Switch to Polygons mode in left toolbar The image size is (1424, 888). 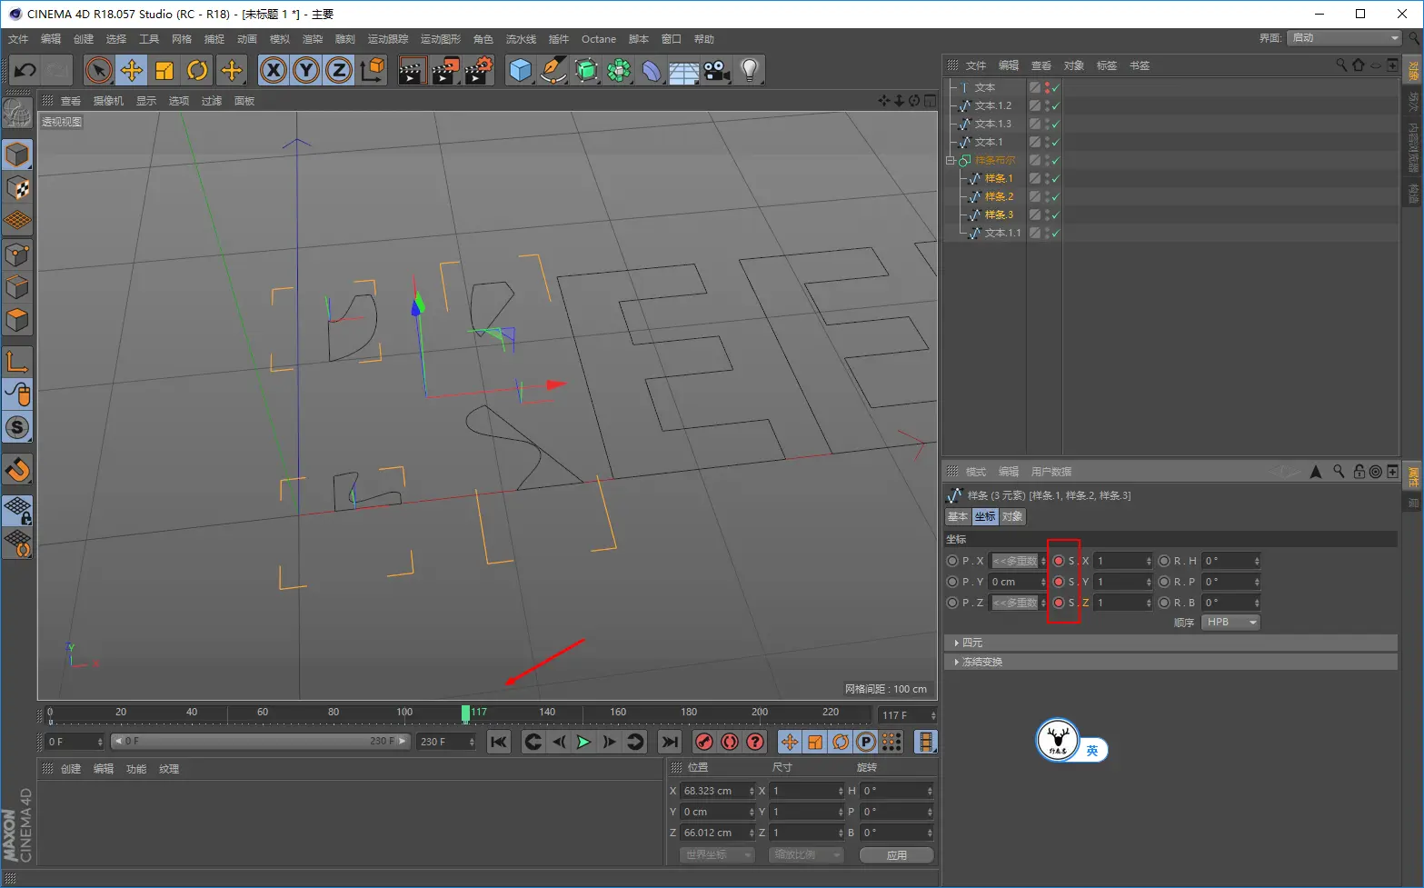17,320
